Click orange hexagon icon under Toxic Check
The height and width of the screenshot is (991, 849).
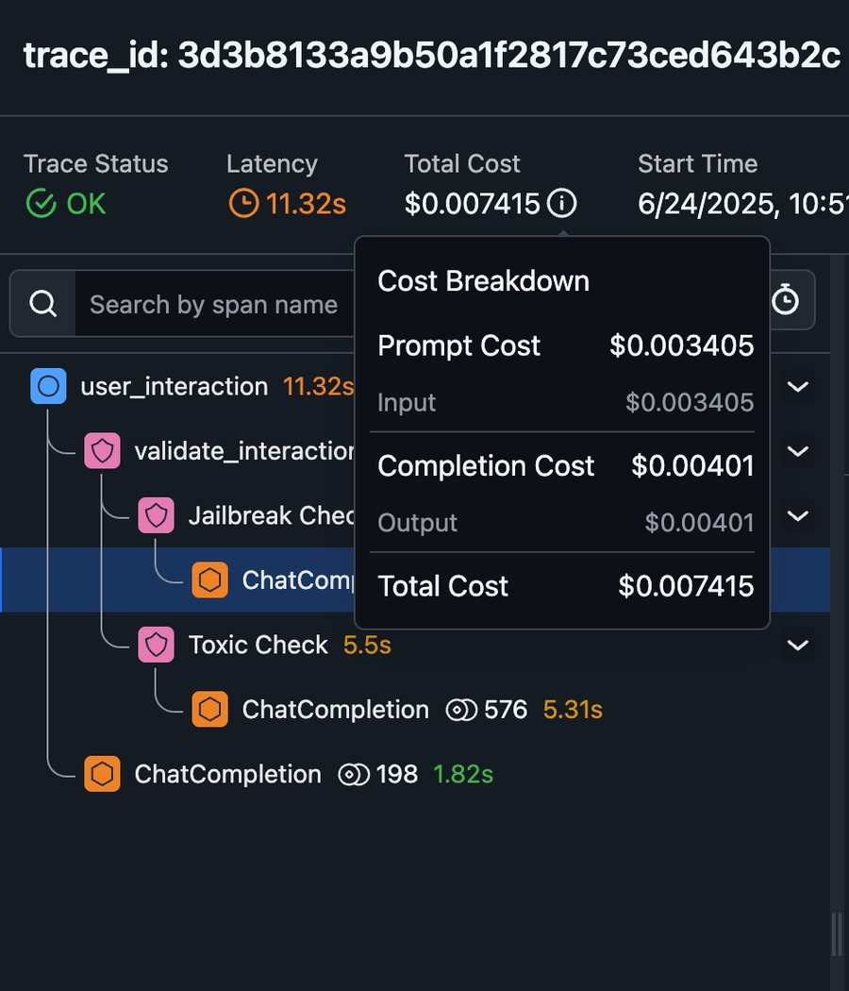click(x=209, y=709)
